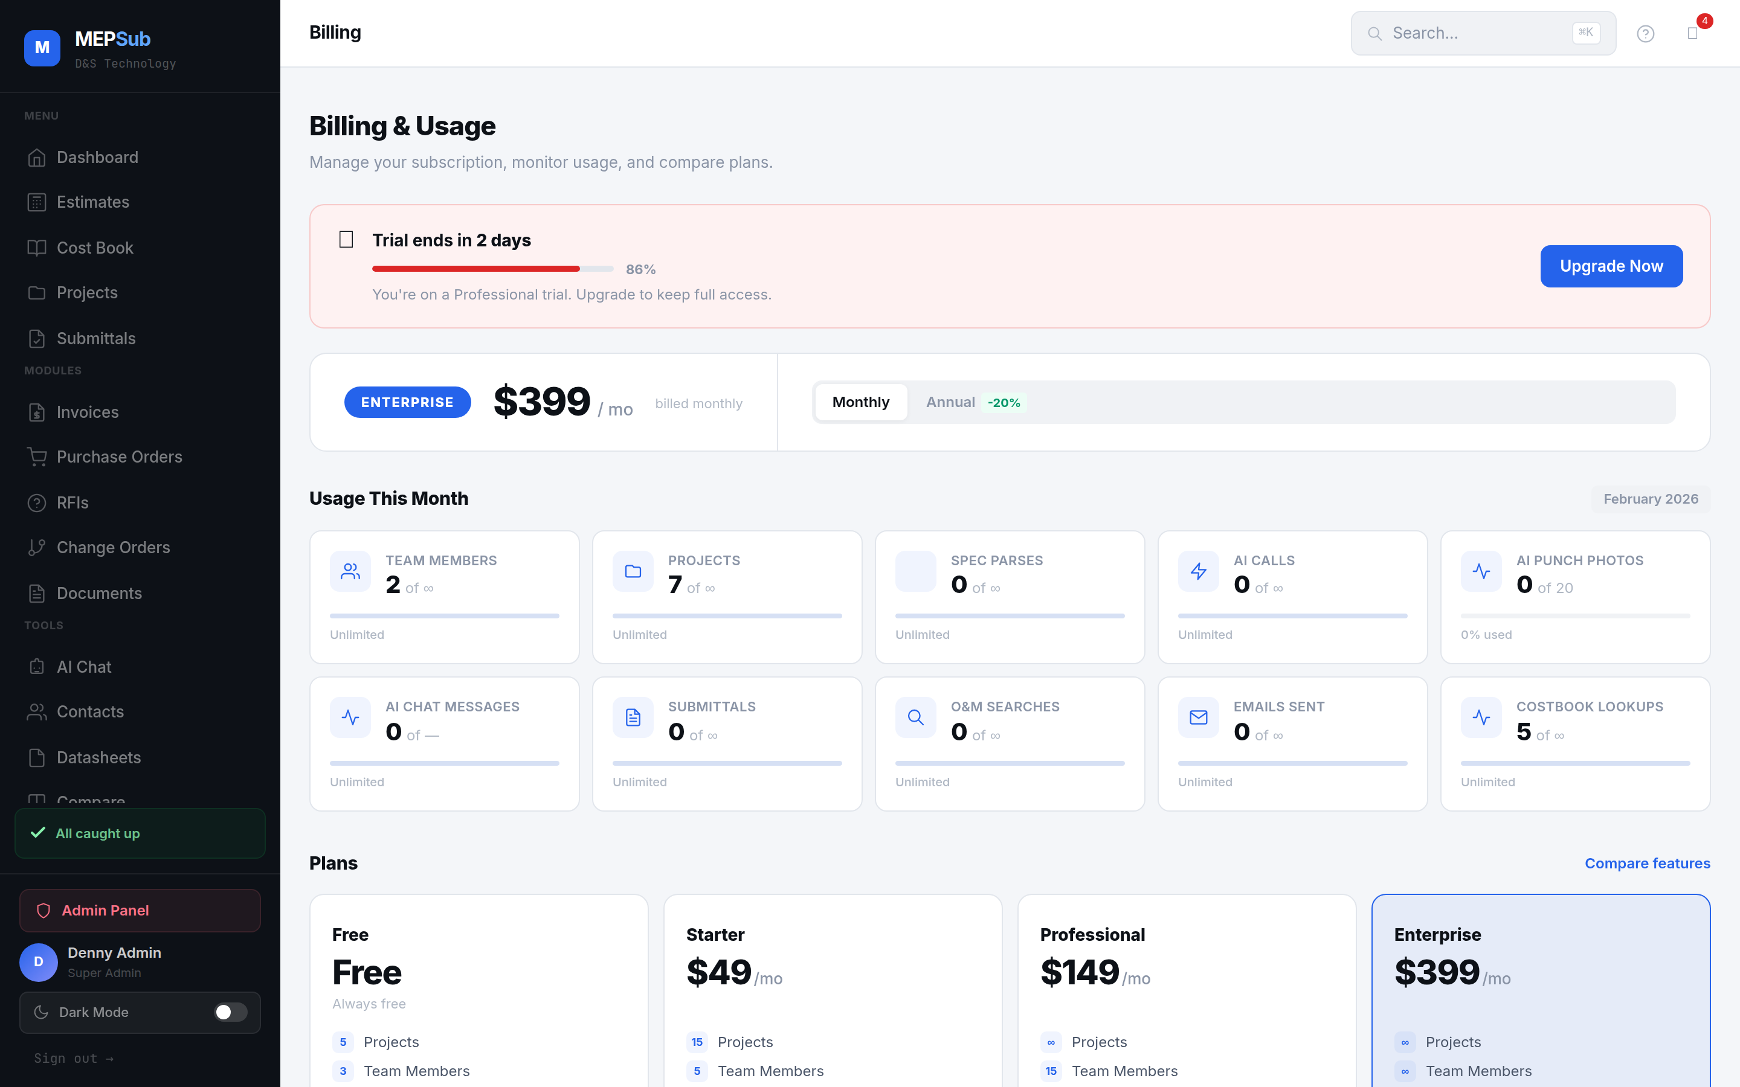Check the trial ends in 2 days checkbox
The width and height of the screenshot is (1740, 1087).
point(346,239)
